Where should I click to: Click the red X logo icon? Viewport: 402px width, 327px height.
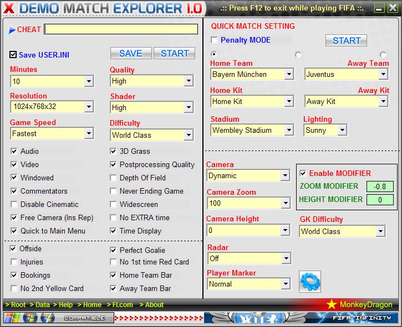(9, 8)
